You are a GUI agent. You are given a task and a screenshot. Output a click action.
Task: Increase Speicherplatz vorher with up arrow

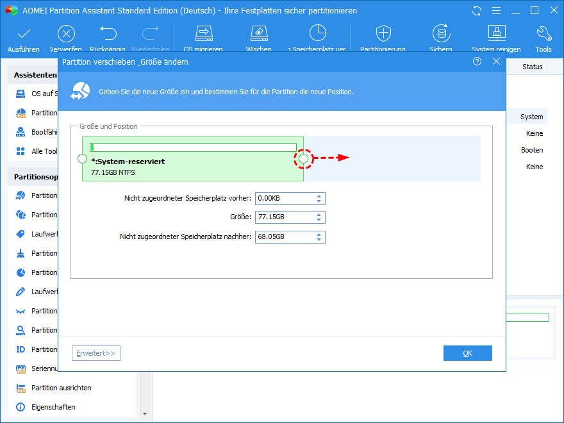point(319,196)
